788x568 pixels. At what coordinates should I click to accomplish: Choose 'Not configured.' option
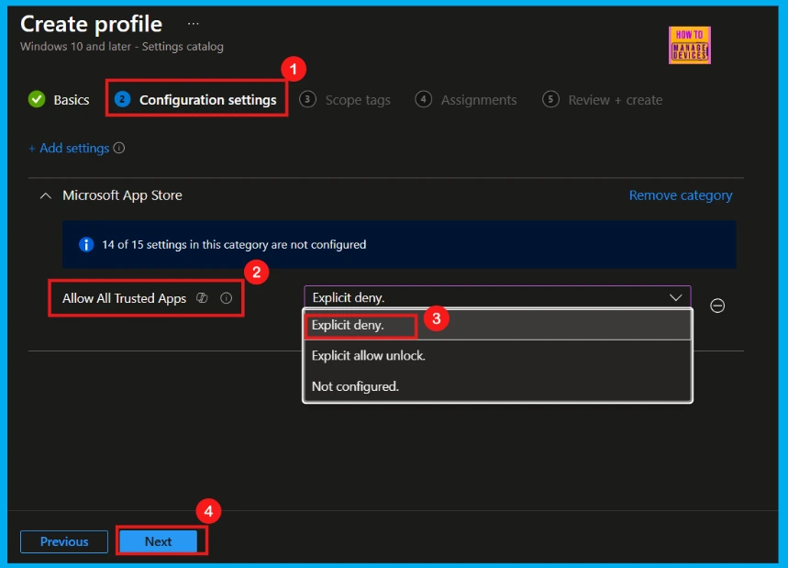(x=497, y=386)
